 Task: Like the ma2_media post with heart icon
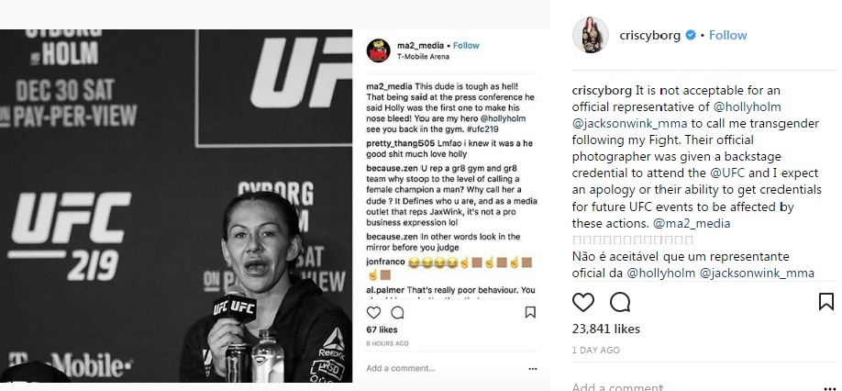pos(373,312)
